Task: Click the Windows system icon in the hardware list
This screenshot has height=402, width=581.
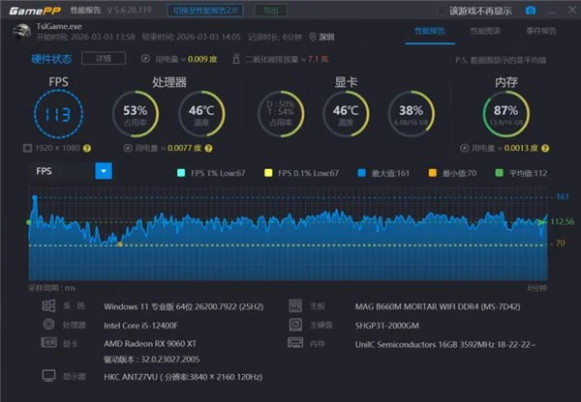Action: pos(48,305)
